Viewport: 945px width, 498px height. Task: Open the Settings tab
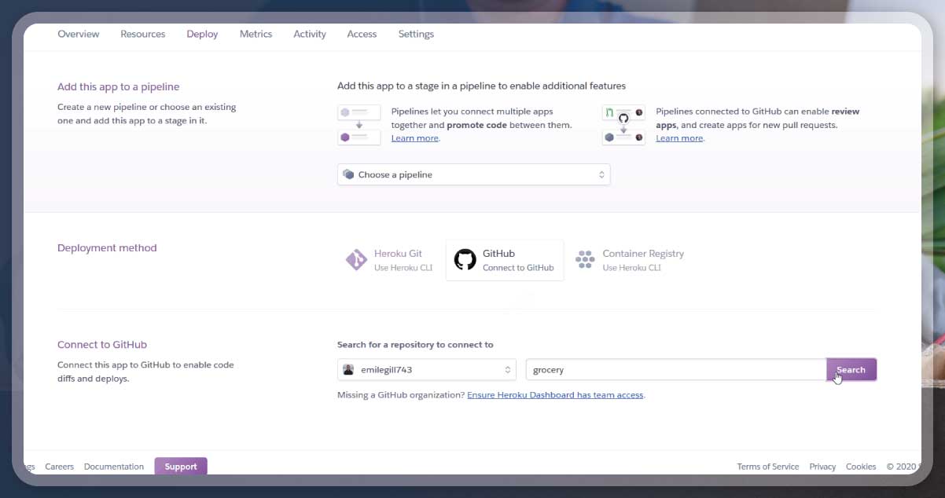[x=416, y=34]
